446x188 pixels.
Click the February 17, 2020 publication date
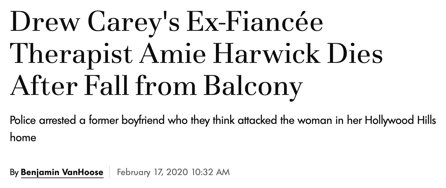click(x=152, y=172)
